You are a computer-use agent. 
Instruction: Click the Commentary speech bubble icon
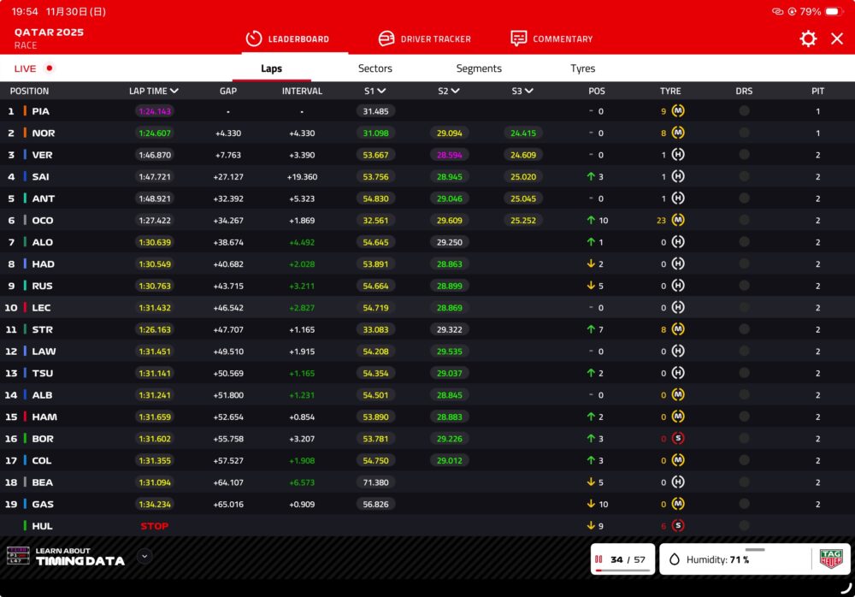(518, 38)
